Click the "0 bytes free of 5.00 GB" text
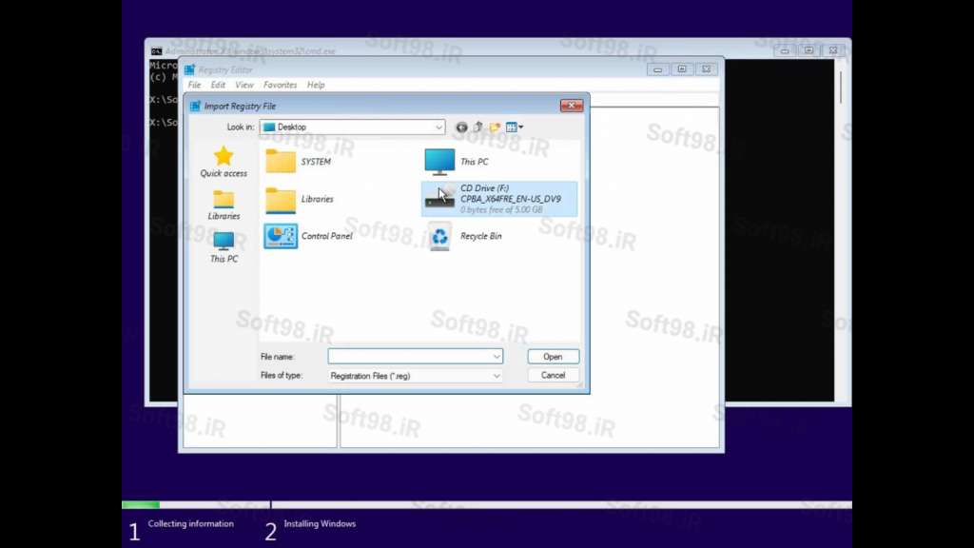Screen dimensions: 974x548 (502, 210)
